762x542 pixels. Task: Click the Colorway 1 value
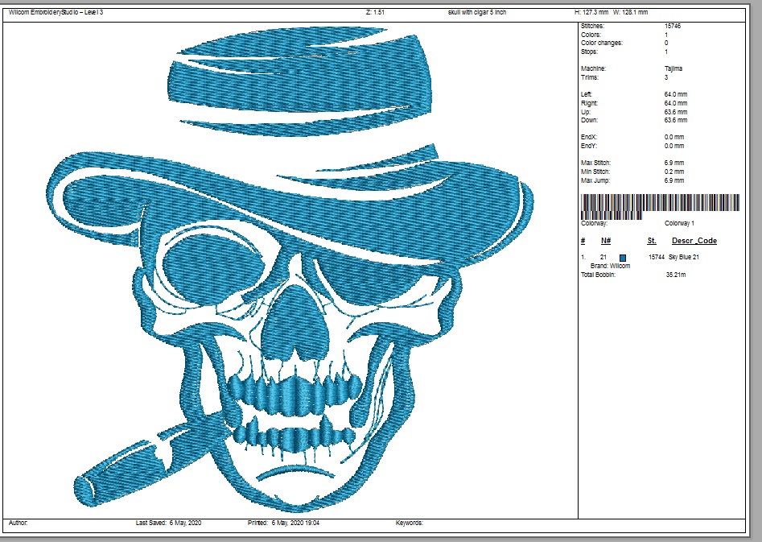679,223
